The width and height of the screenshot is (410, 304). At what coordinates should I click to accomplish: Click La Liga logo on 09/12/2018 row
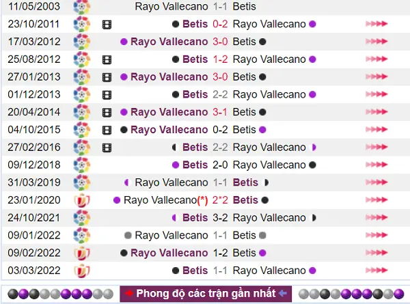[x=81, y=165]
